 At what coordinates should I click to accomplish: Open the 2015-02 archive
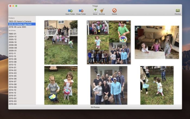click(22, 98)
